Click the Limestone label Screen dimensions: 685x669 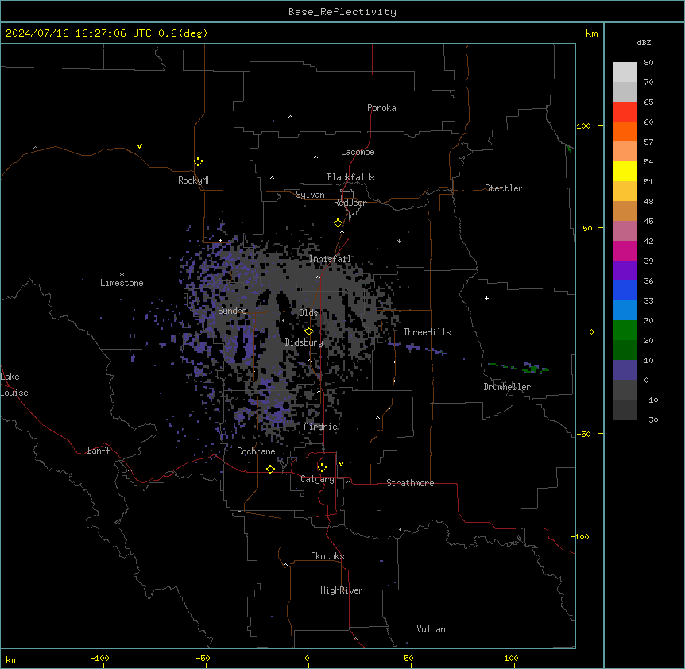[122, 283]
